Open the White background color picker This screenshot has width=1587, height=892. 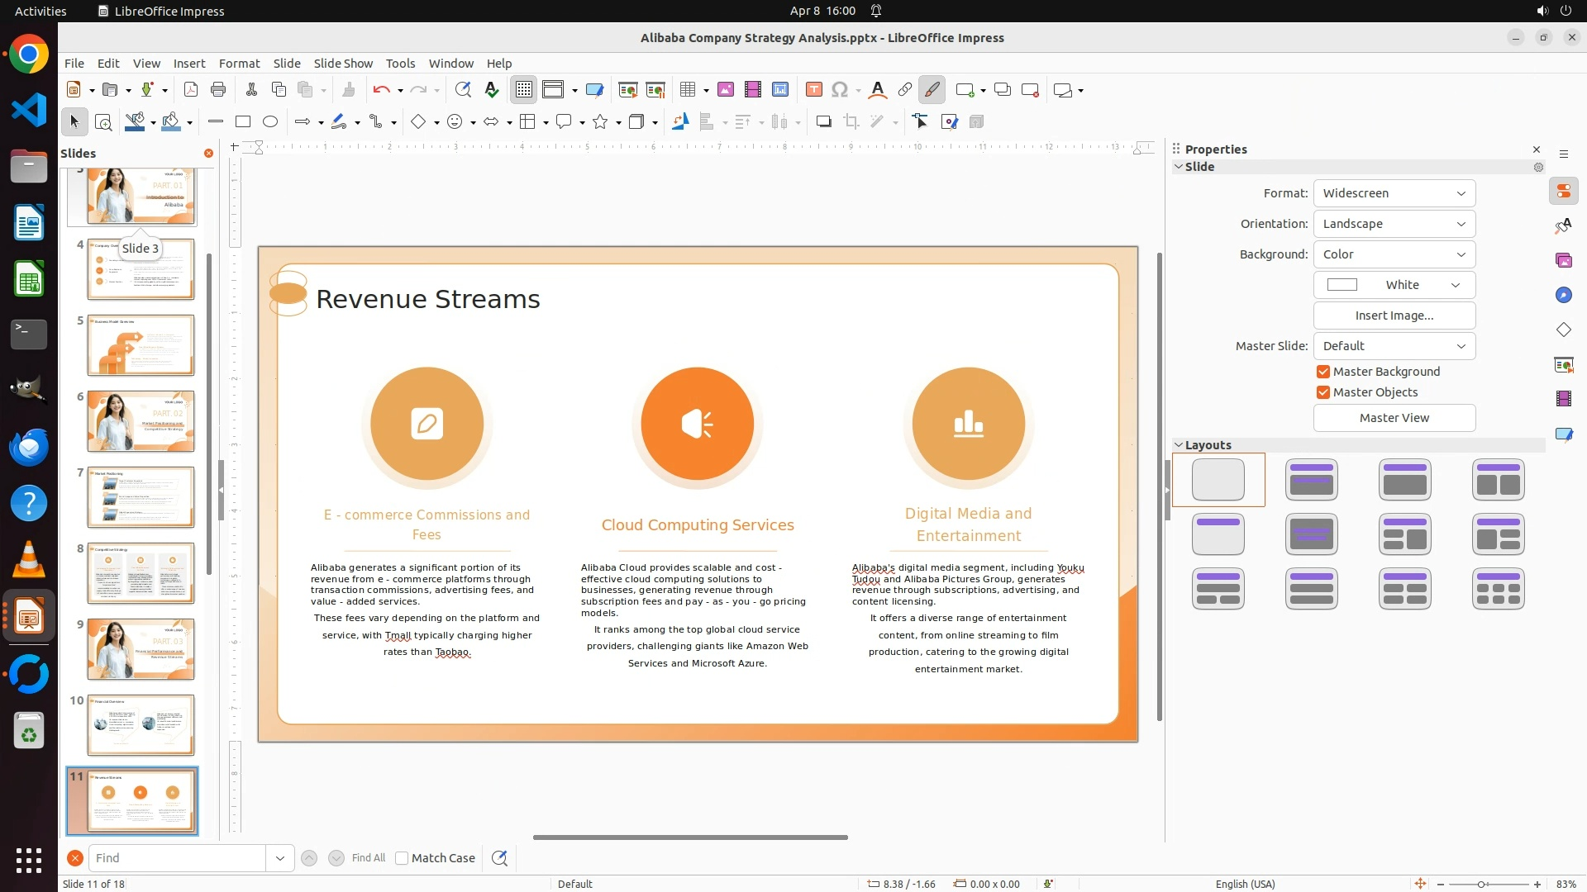[x=1394, y=285]
